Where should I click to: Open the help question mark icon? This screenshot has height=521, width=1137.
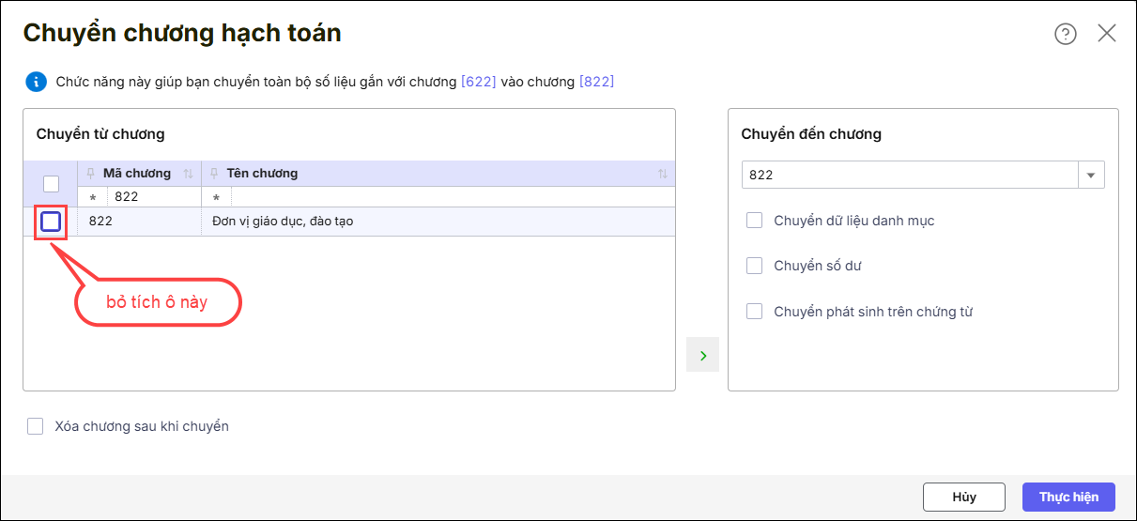point(1065,34)
